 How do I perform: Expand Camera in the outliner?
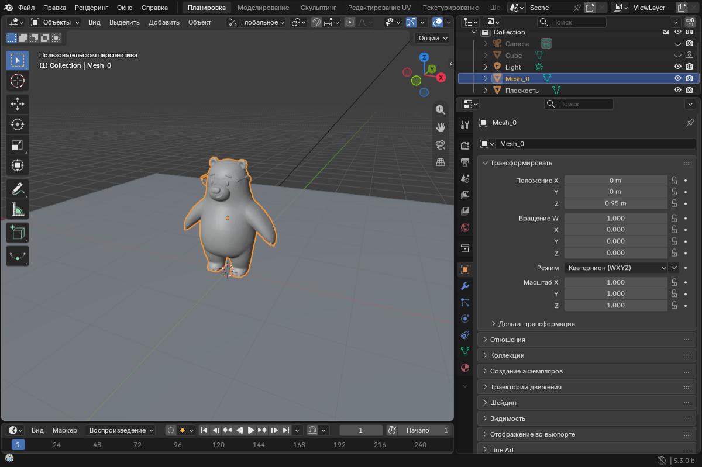click(x=486, y=44)
